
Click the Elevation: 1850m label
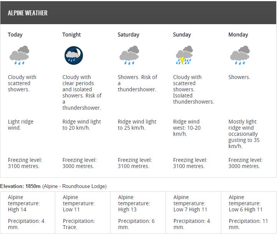tap(20, 186)
